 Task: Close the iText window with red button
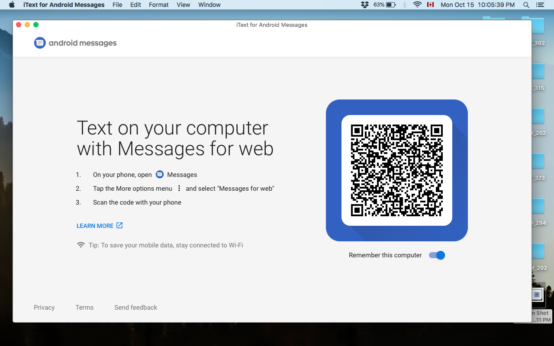point(19,25)
